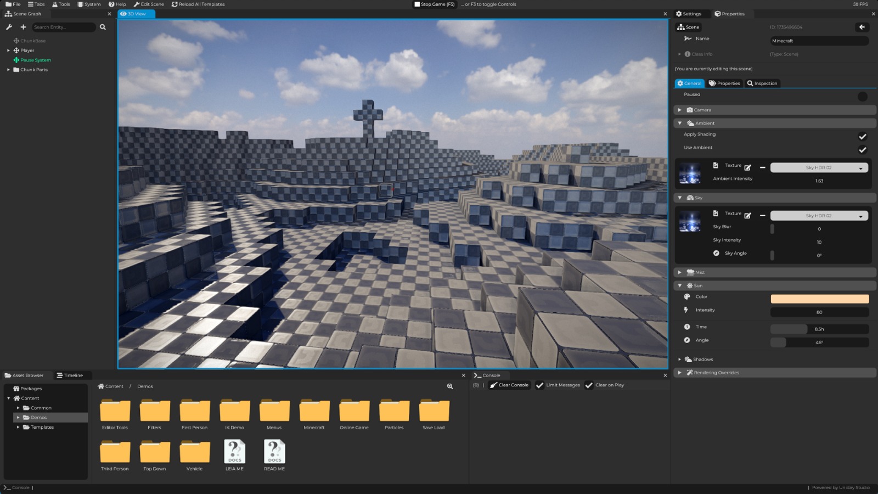Open the Particles demo folder
The height and width of the screenshot is (494, 878).
pyautogui.click(x=394, y=414)
